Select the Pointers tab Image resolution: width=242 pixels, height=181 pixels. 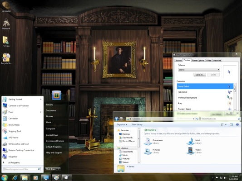[x=187, y=60]
